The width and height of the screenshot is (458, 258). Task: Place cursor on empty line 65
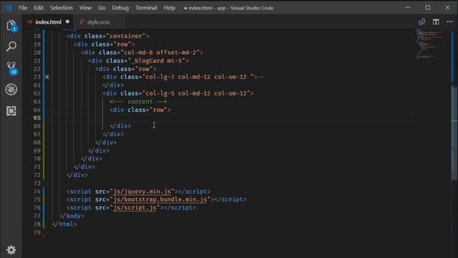234,118
